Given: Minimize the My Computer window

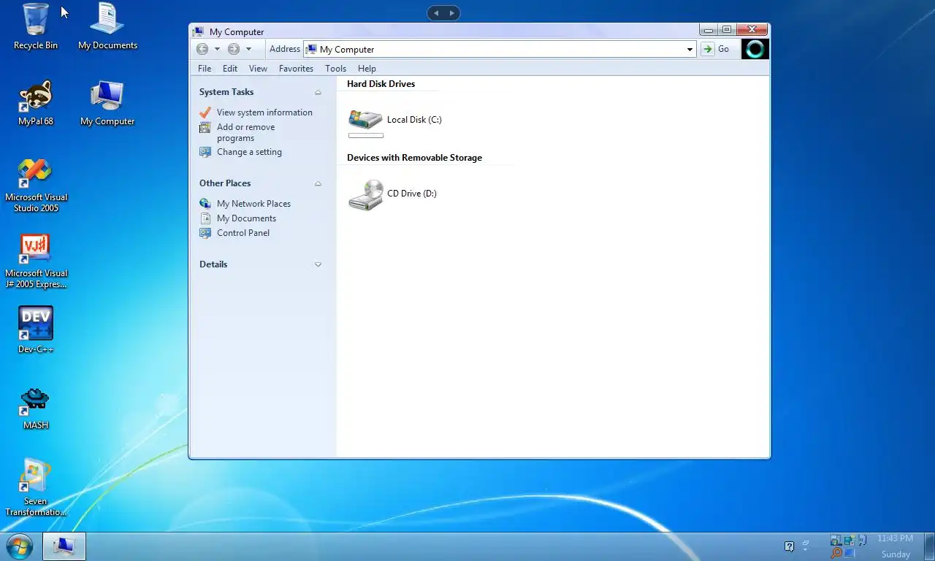Looking at the screenshot, I should 708,30.
